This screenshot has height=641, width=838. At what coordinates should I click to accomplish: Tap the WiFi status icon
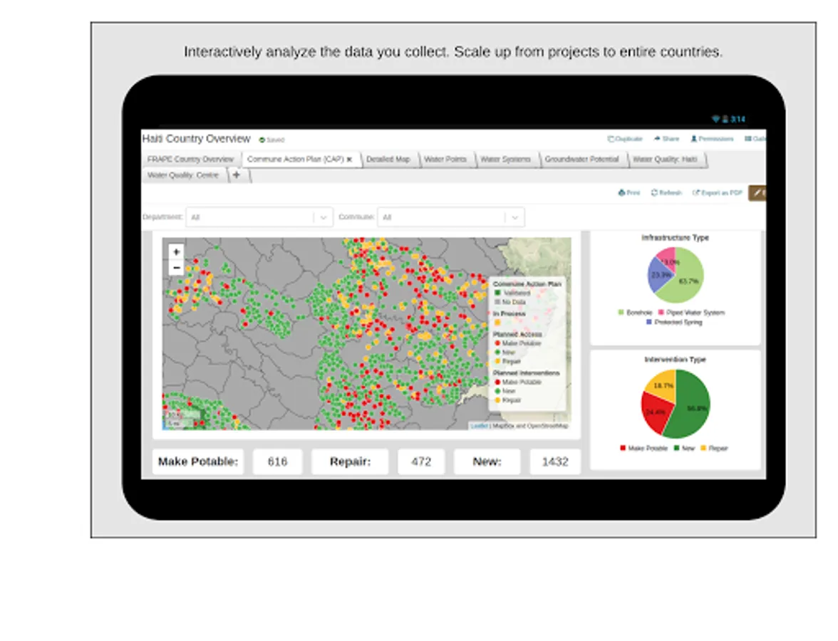pyautogui.click(x=715, y=119)
